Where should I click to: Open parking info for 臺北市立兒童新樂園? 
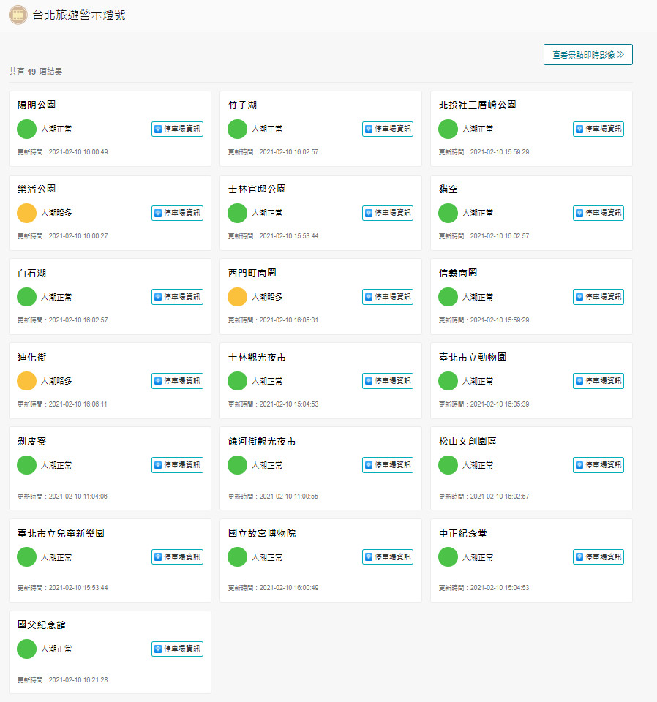coord(177,557)
